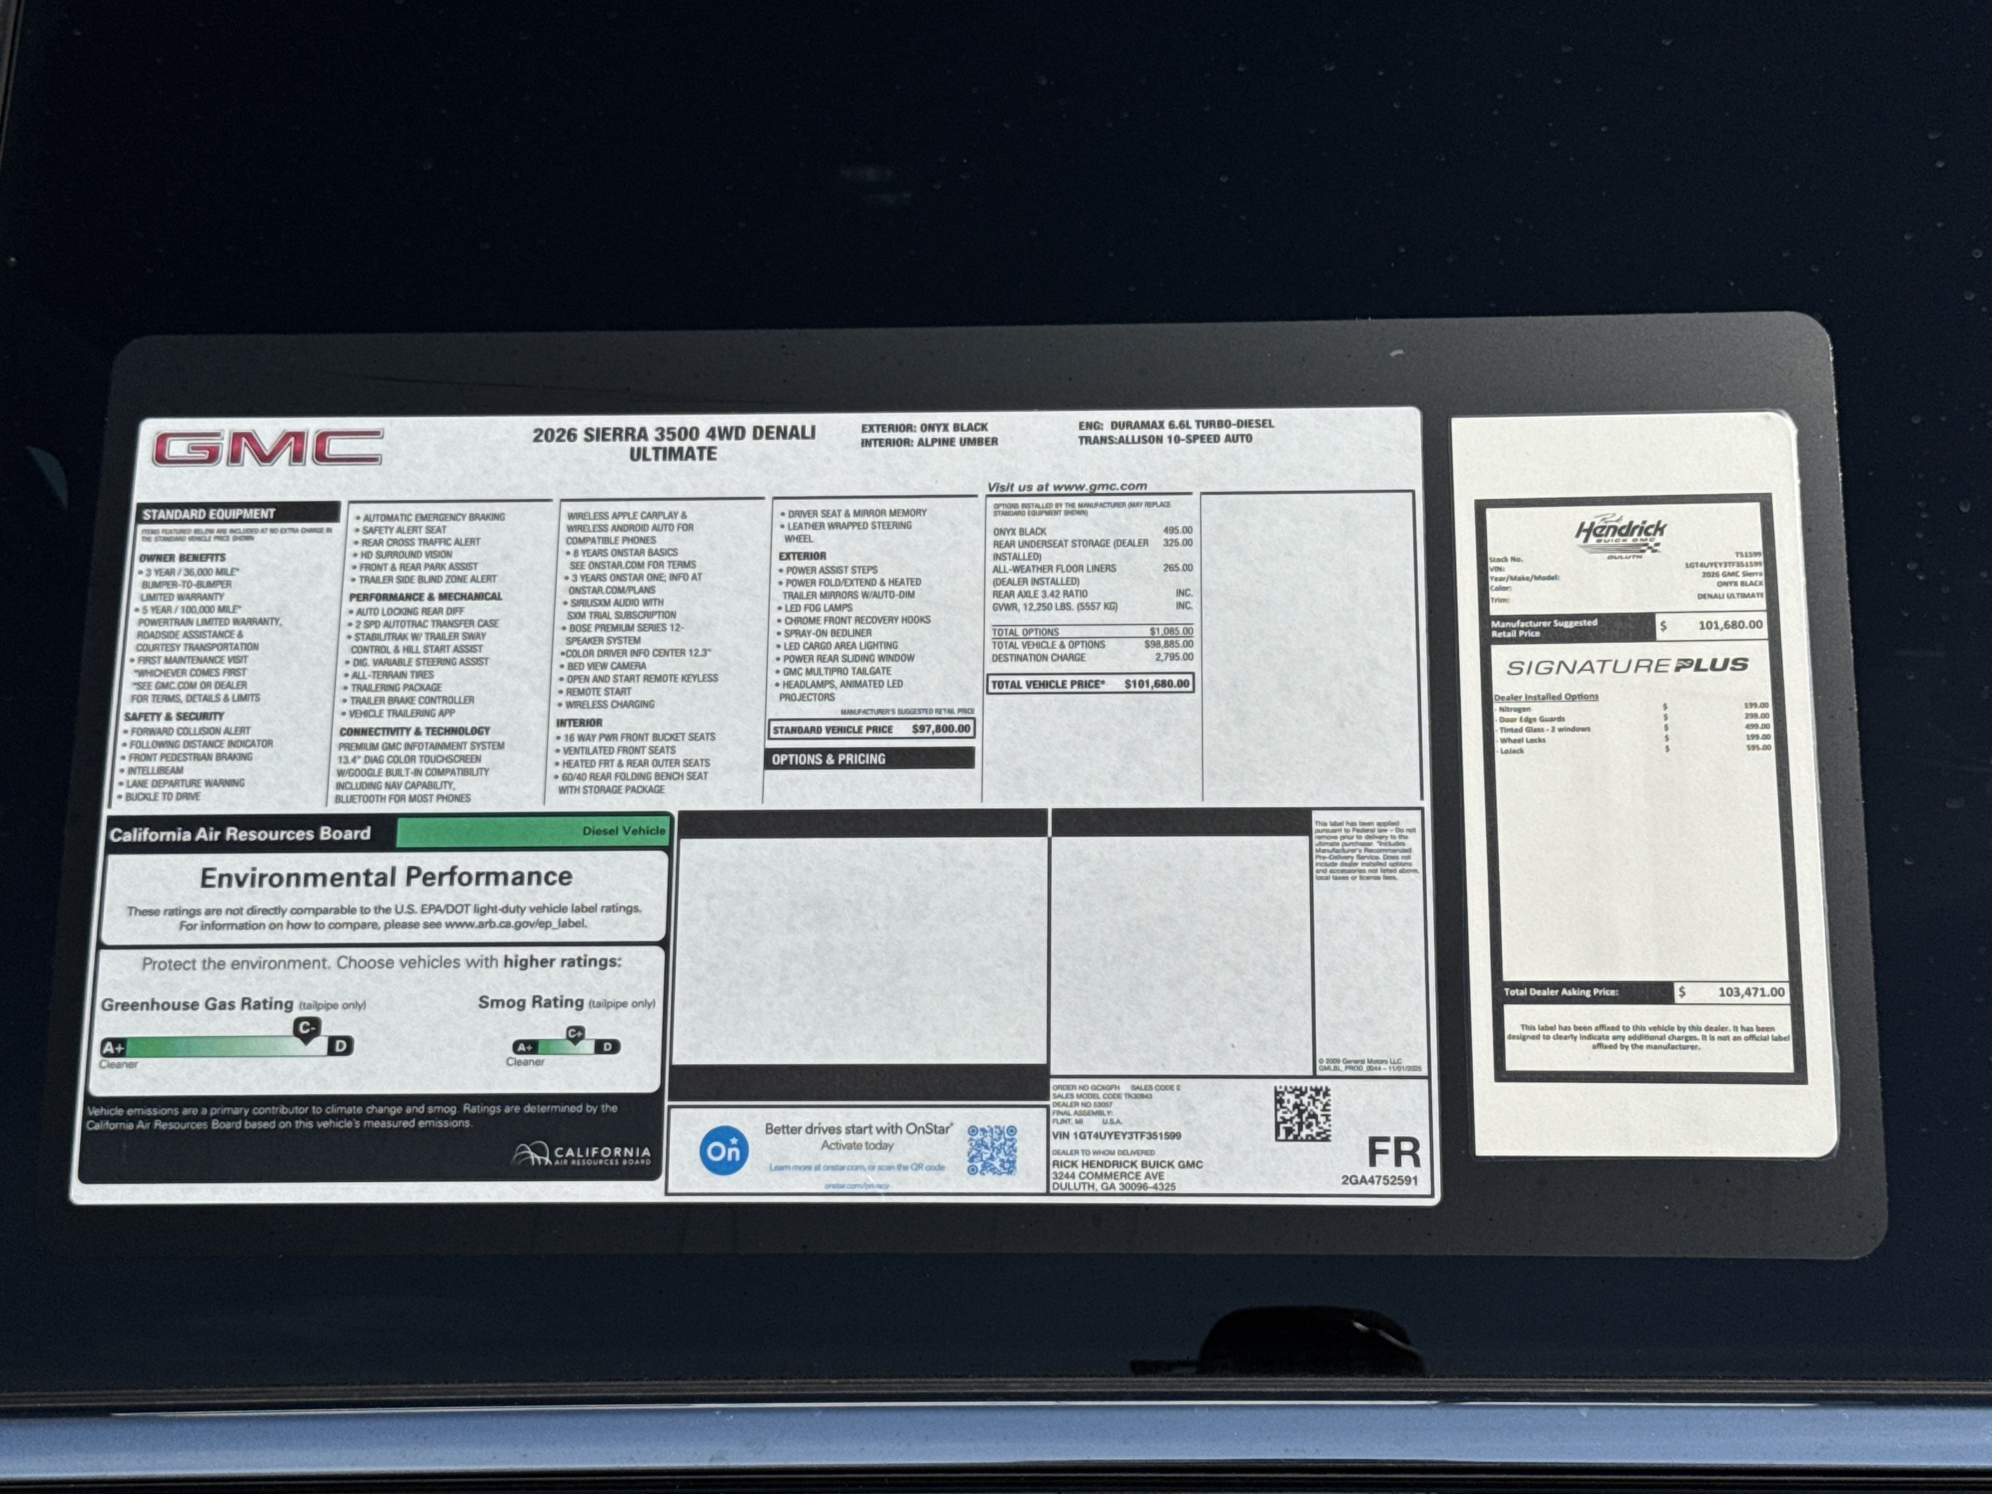This screenshot has height=1494, width=1992.
Task: Click the 2GA4752591 code under FR
Action: click(x=1380, y=1180)
